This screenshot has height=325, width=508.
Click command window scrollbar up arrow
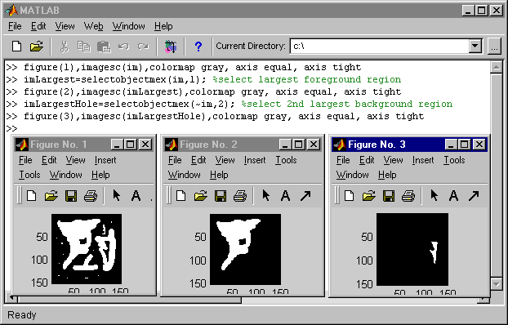click(496, 68)
